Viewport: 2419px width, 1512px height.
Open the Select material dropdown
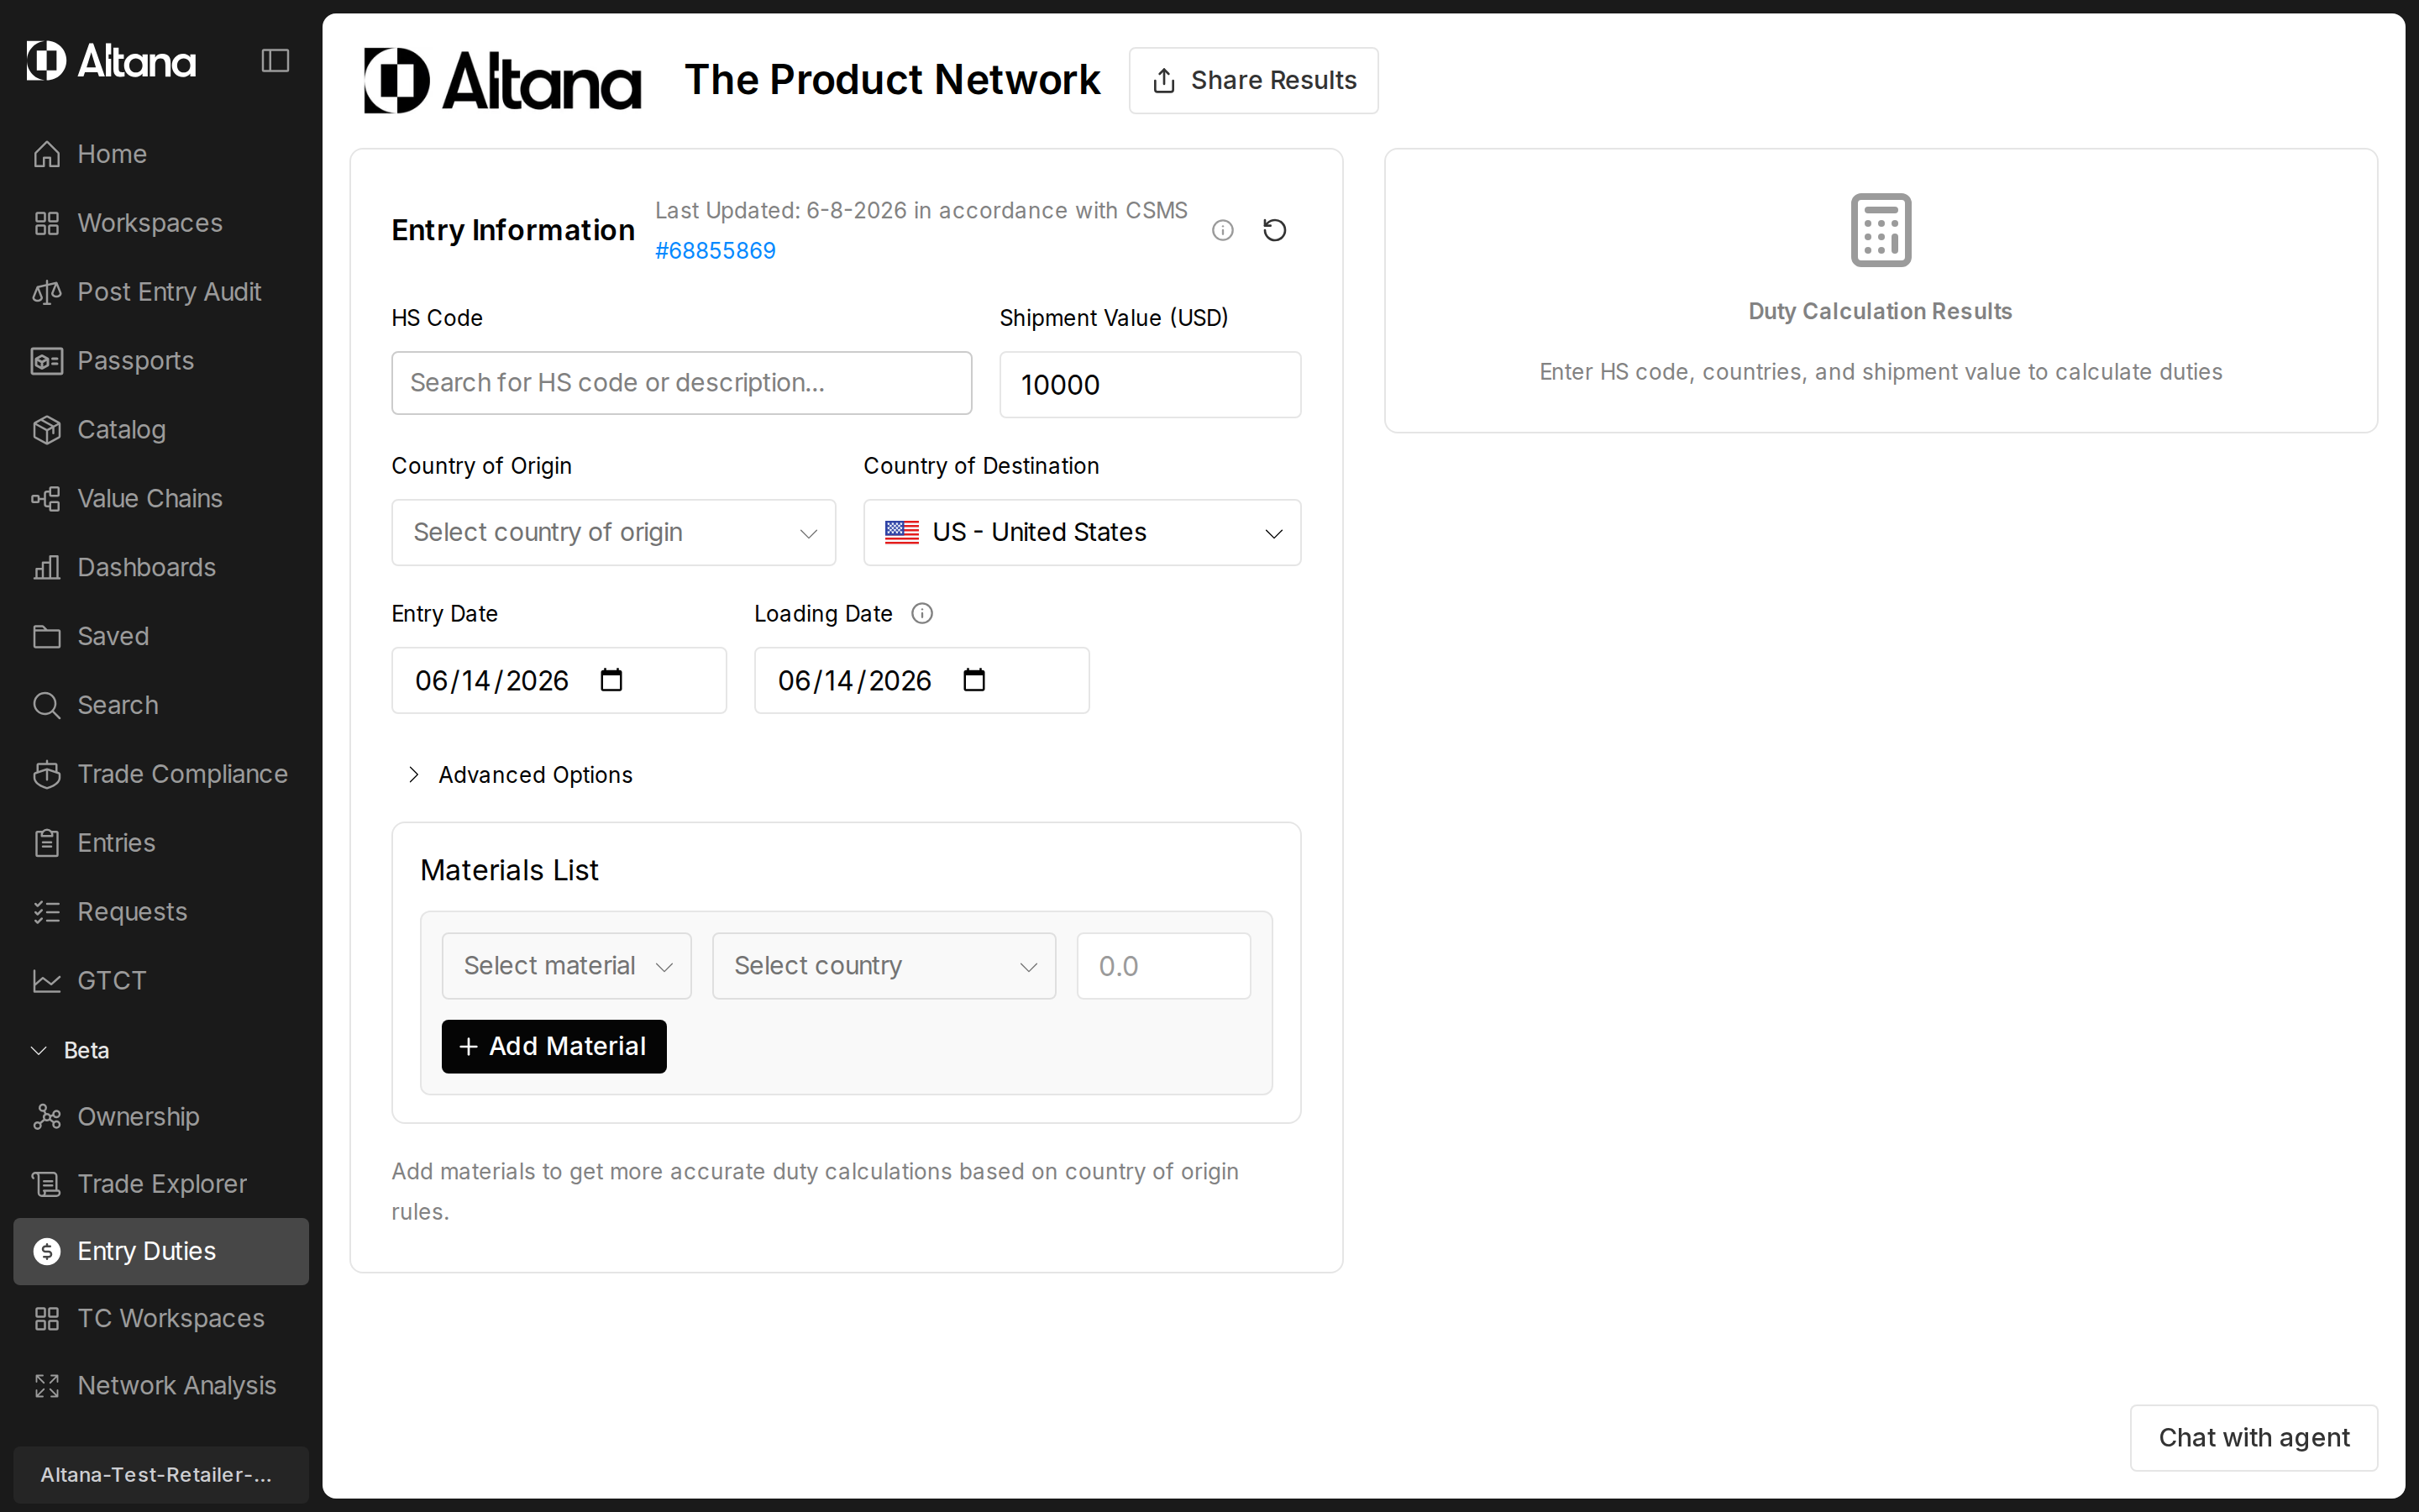567,966
